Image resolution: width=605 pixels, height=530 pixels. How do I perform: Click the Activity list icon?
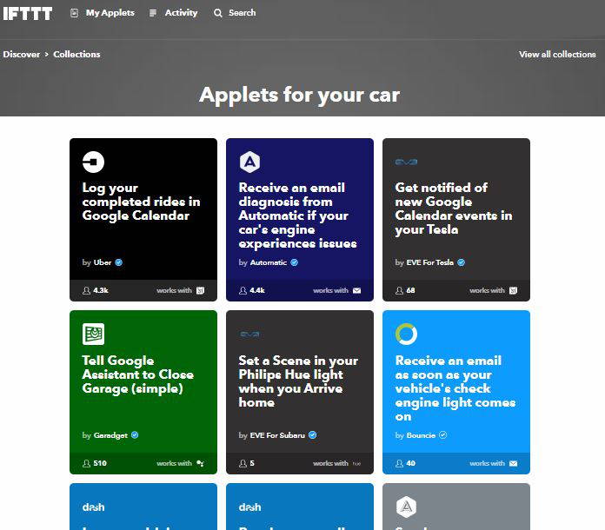[x=153, y=13]
